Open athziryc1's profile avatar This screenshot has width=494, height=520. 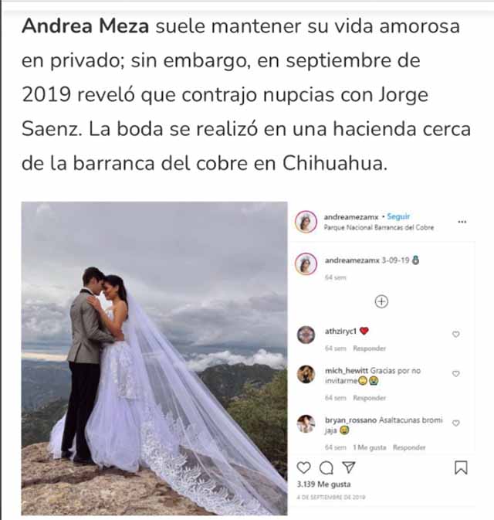coord(306,335)
